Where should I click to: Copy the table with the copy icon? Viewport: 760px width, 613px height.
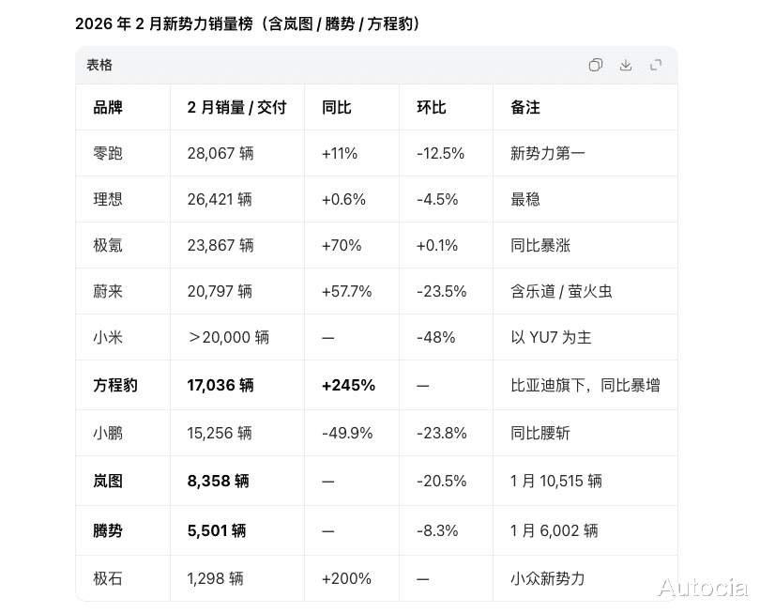(x=595, y=65)
